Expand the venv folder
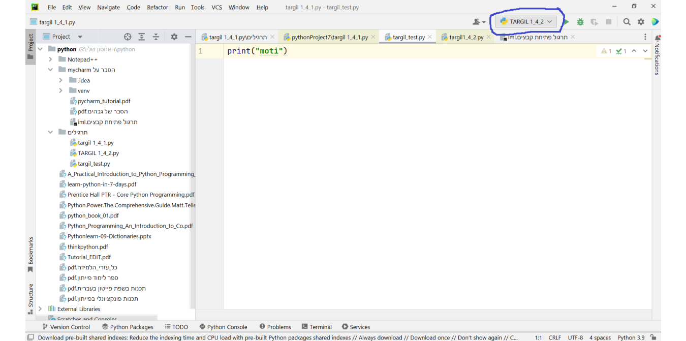 pos(60,90)
